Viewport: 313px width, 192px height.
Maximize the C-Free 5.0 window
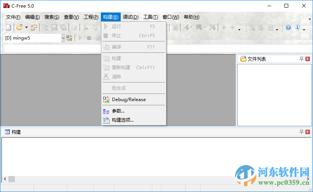[x=286, y=6]
